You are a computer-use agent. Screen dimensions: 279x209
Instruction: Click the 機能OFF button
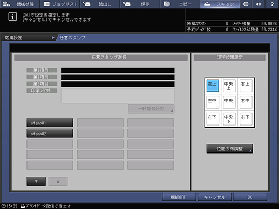click(x=179, y=197)
